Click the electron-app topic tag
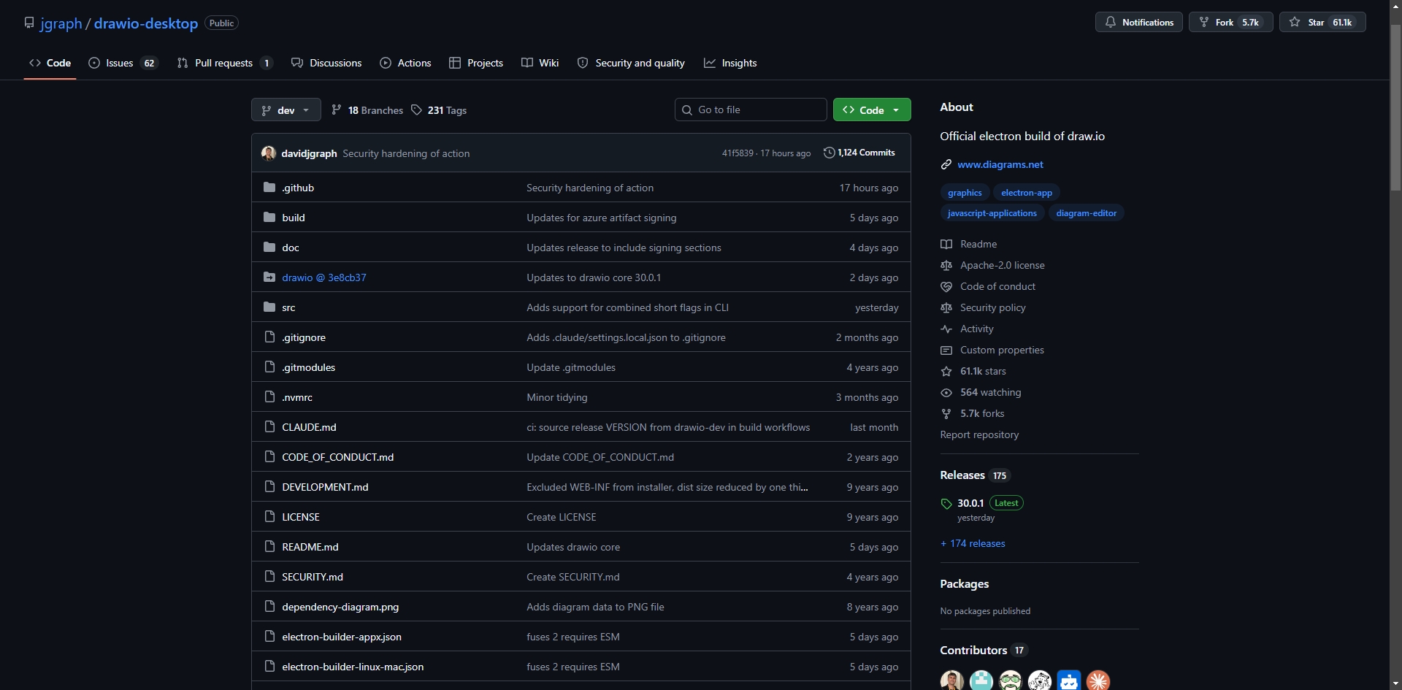The image size is (1402, 690). tap(1027, 193)
